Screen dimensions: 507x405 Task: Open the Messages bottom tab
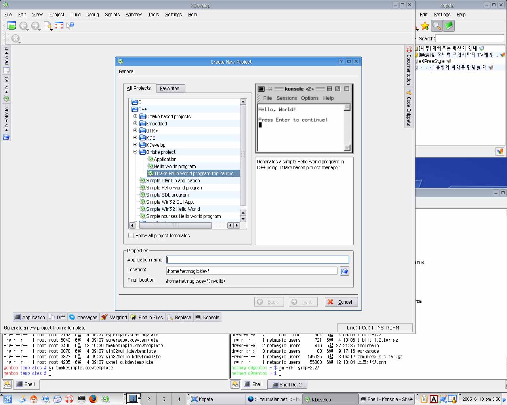point(83,317)
